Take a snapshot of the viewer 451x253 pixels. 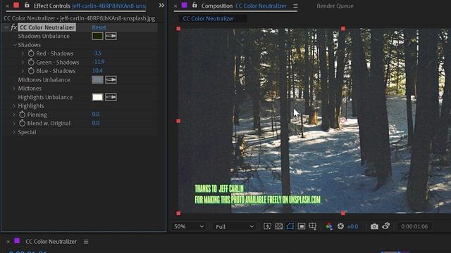click(374, 226)
